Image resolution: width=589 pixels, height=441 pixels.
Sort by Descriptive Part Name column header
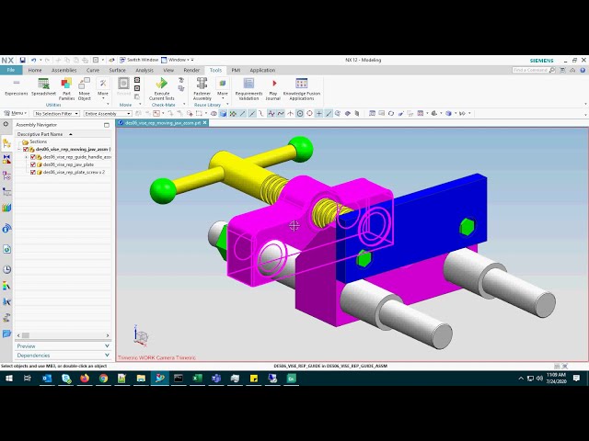click(x=63, y=134)
